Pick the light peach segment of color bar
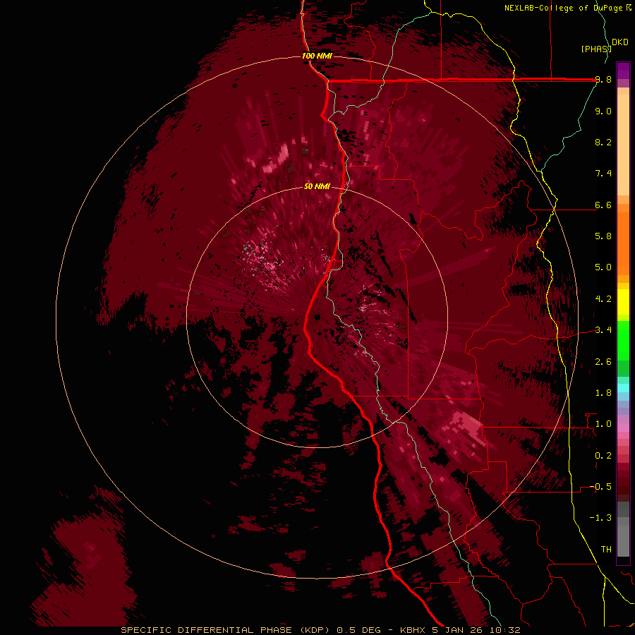The image size is (635, 635). 623,145
